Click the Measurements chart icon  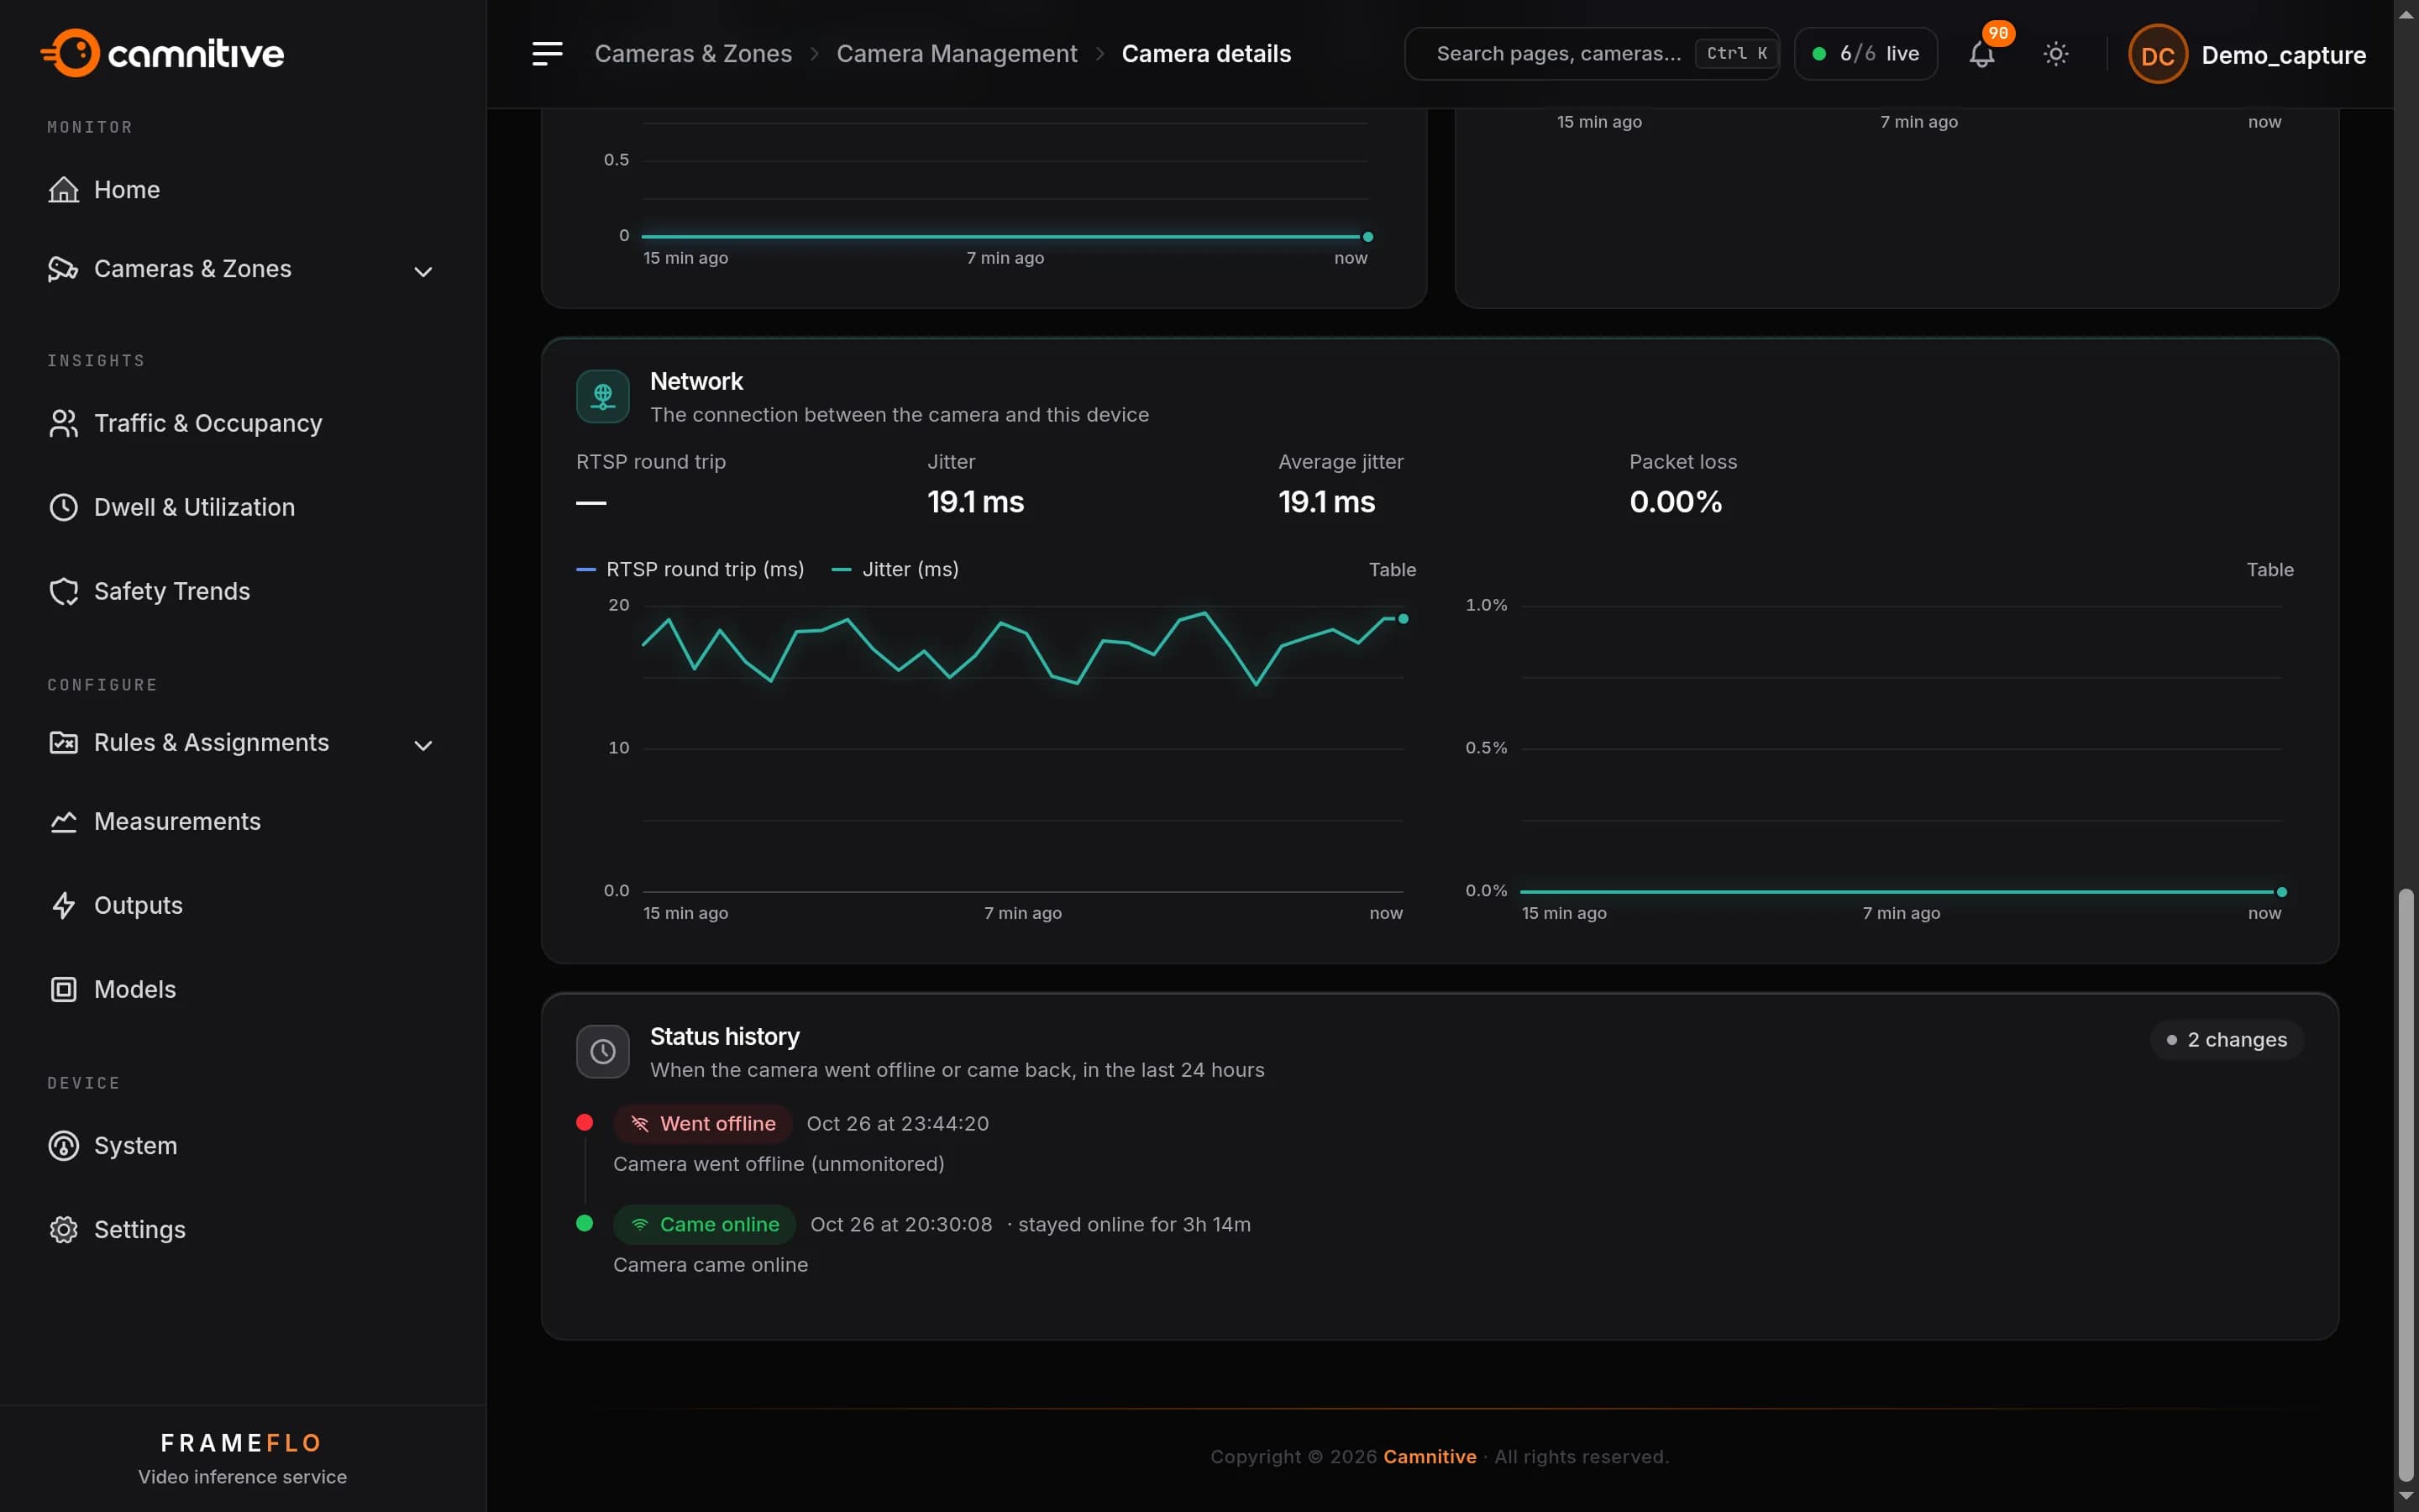[64, 821]
